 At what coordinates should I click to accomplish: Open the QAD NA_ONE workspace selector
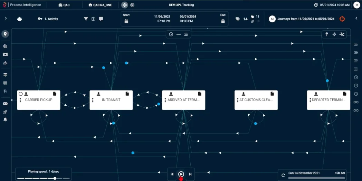point(100,5)
